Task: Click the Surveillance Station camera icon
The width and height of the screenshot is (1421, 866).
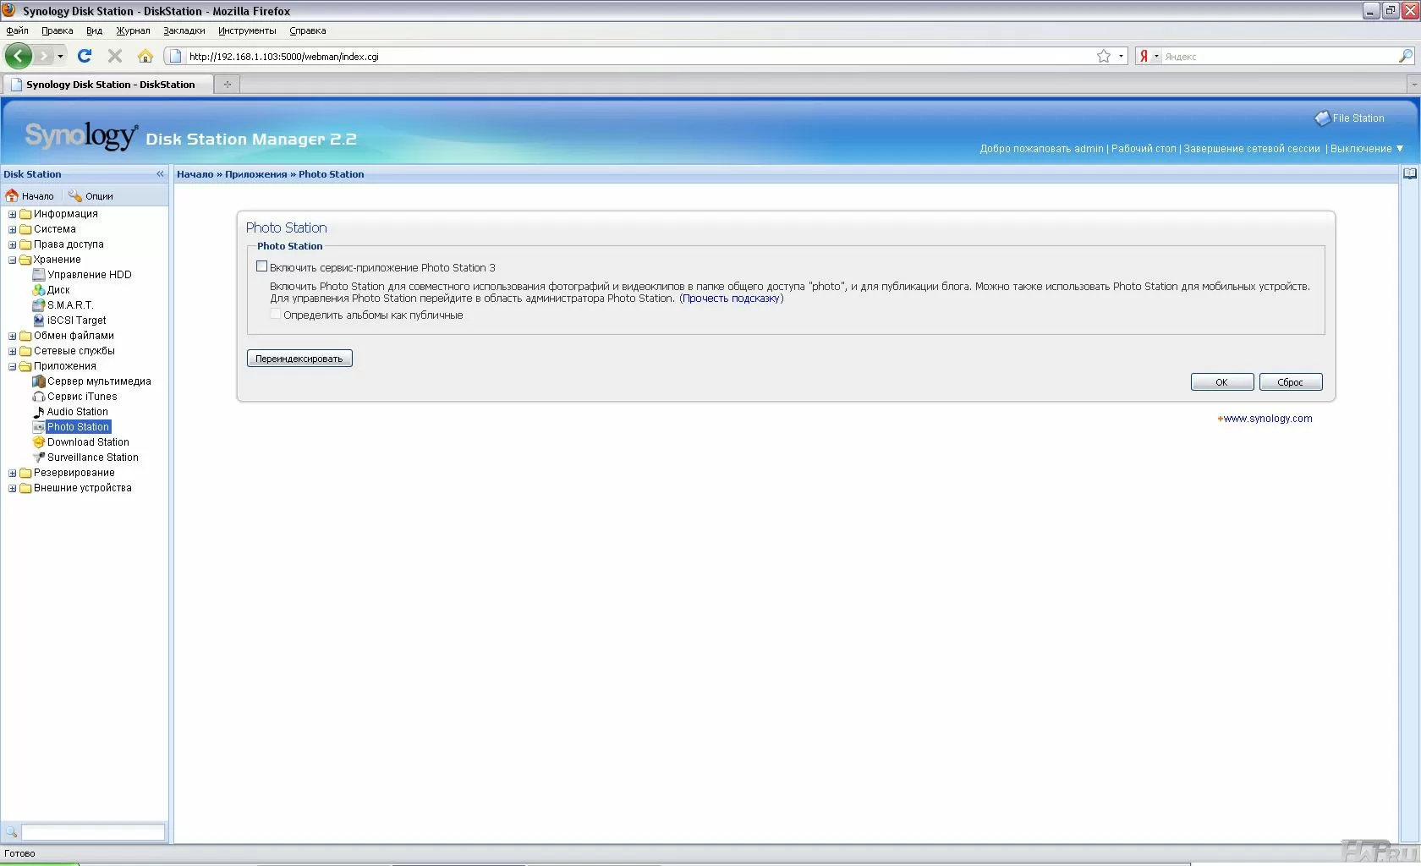Action: pos(38,458)
